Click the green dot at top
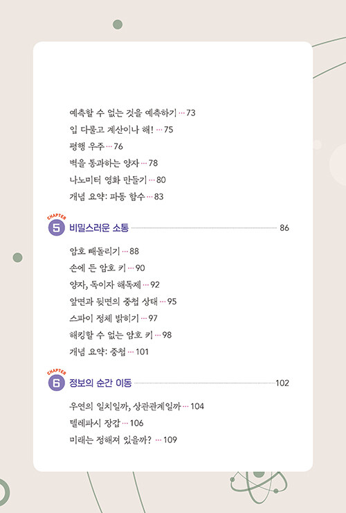This screenshot has width=346, height=513. [118, 24]
